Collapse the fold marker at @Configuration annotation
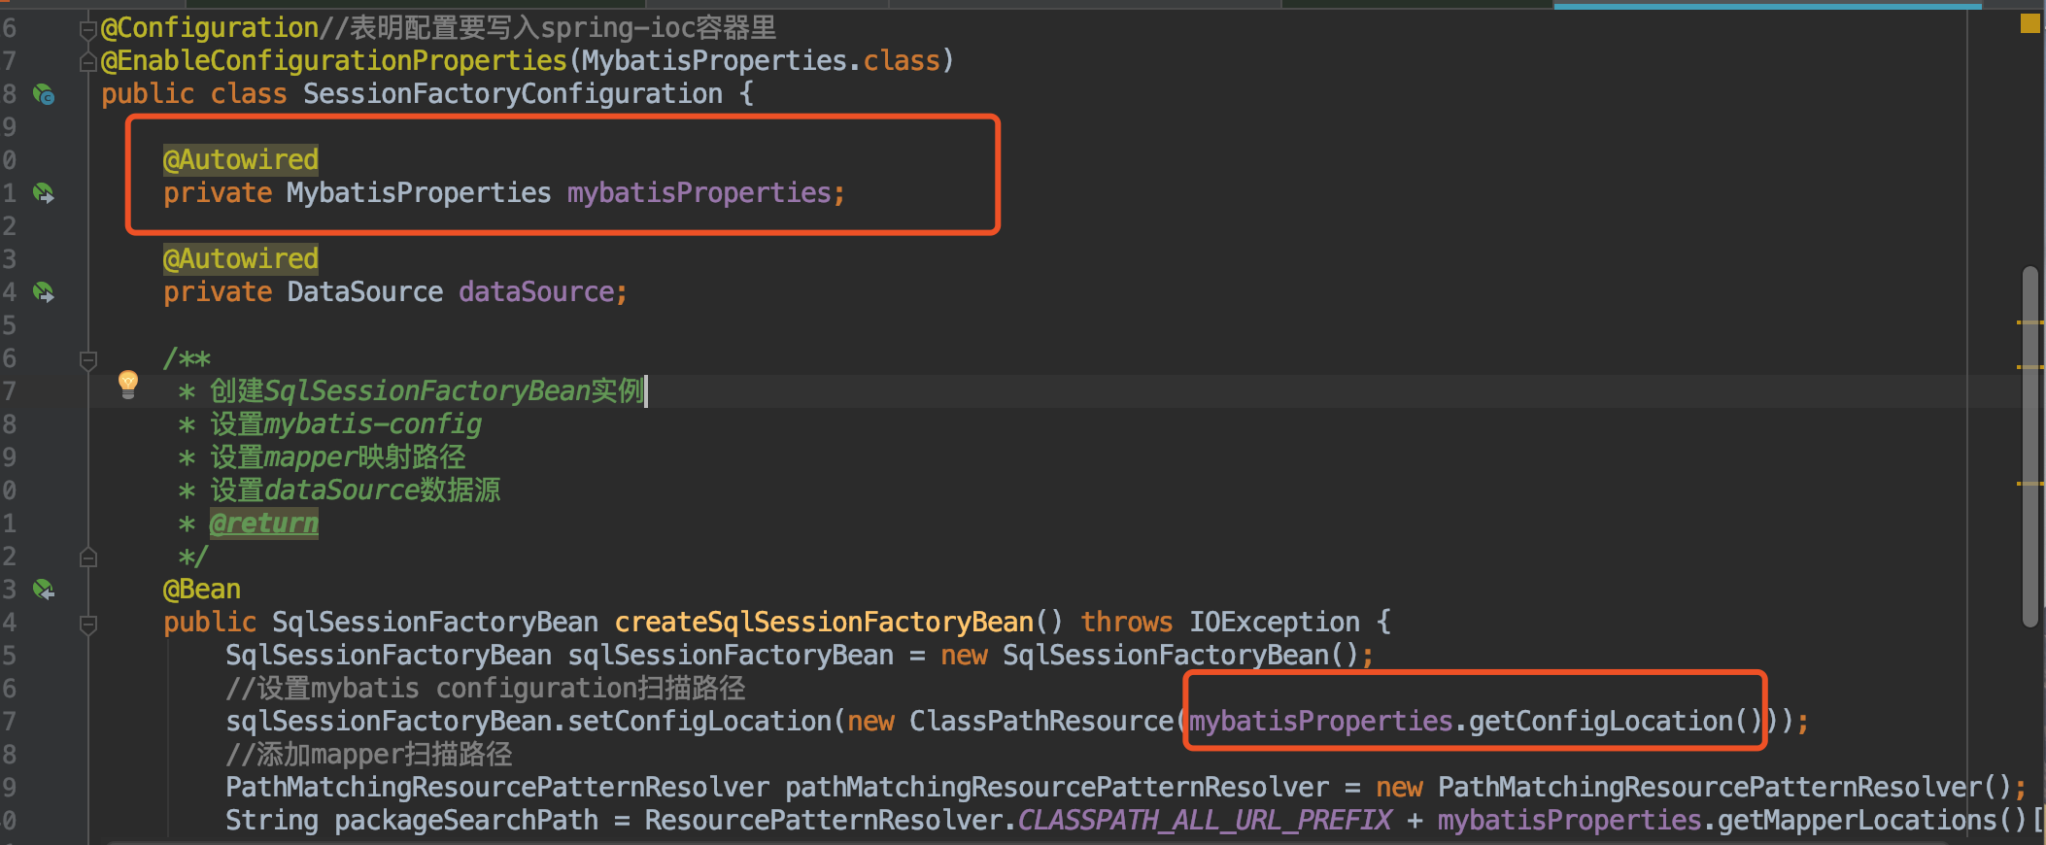Screen dimensions: 2046x845 click(x=87, y=30)
